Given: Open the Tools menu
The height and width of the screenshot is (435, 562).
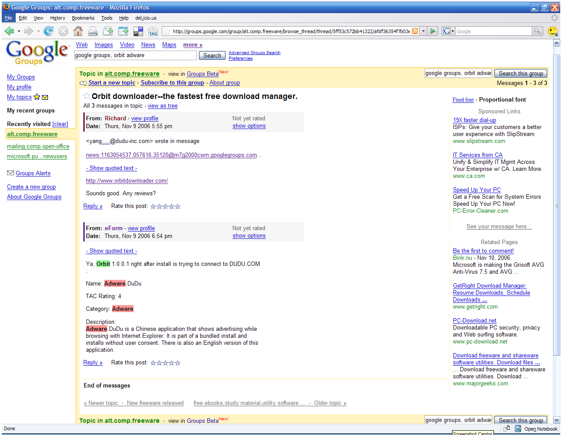Looking at the screenshot, I should click(x=107, y=18).
